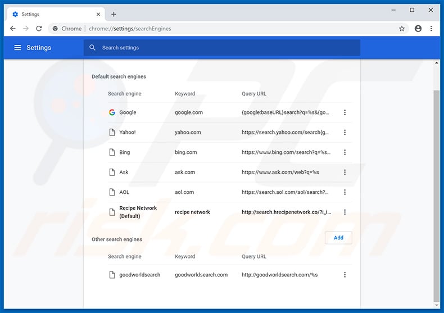
Task: Open more actions for Recipe Network engine
Action: coord(345,212)
